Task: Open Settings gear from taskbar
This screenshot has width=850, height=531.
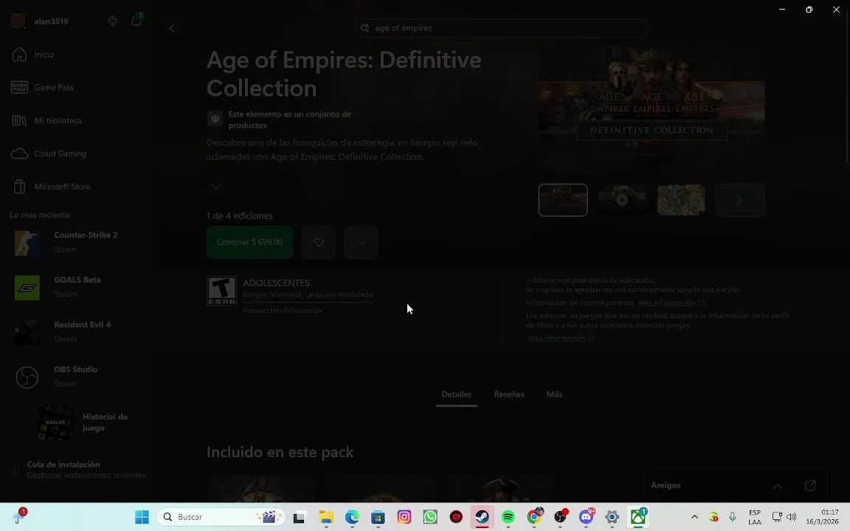Action: tap(612, 517)
